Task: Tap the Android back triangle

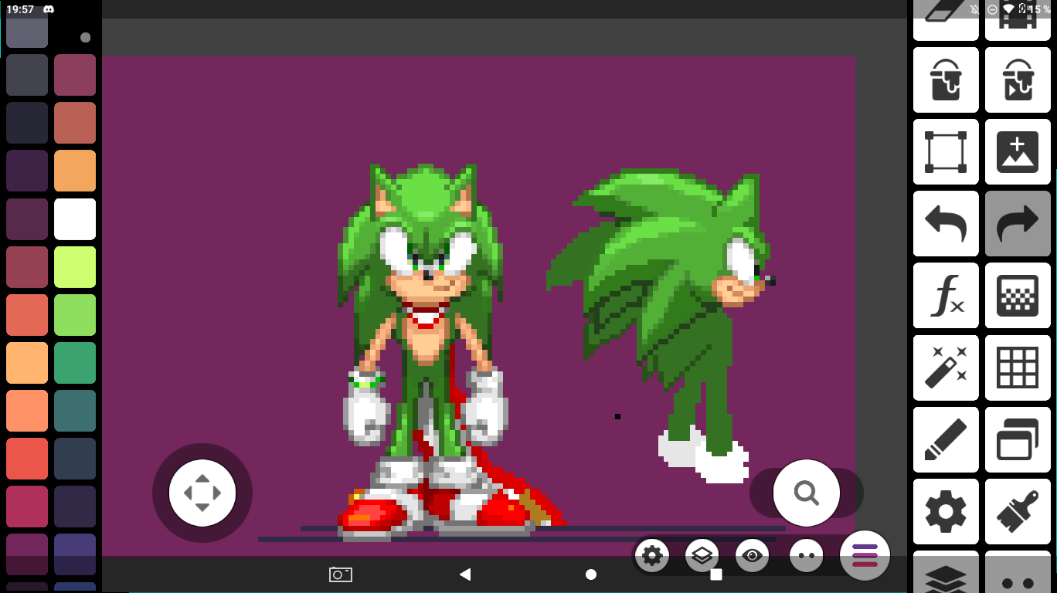Action: tap(464, 574)
